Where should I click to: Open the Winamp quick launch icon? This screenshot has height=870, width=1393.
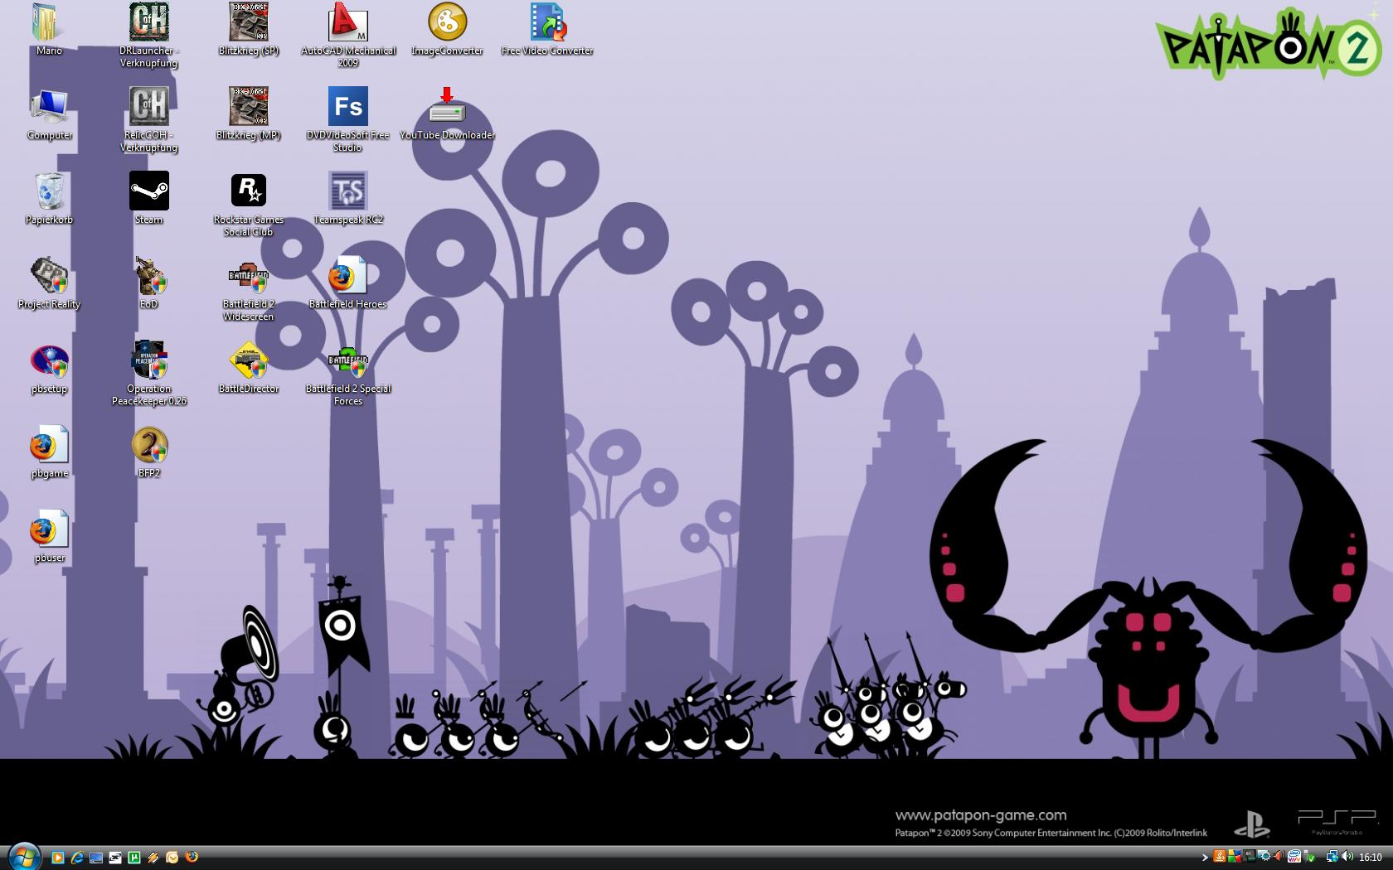tap(153, 858)
